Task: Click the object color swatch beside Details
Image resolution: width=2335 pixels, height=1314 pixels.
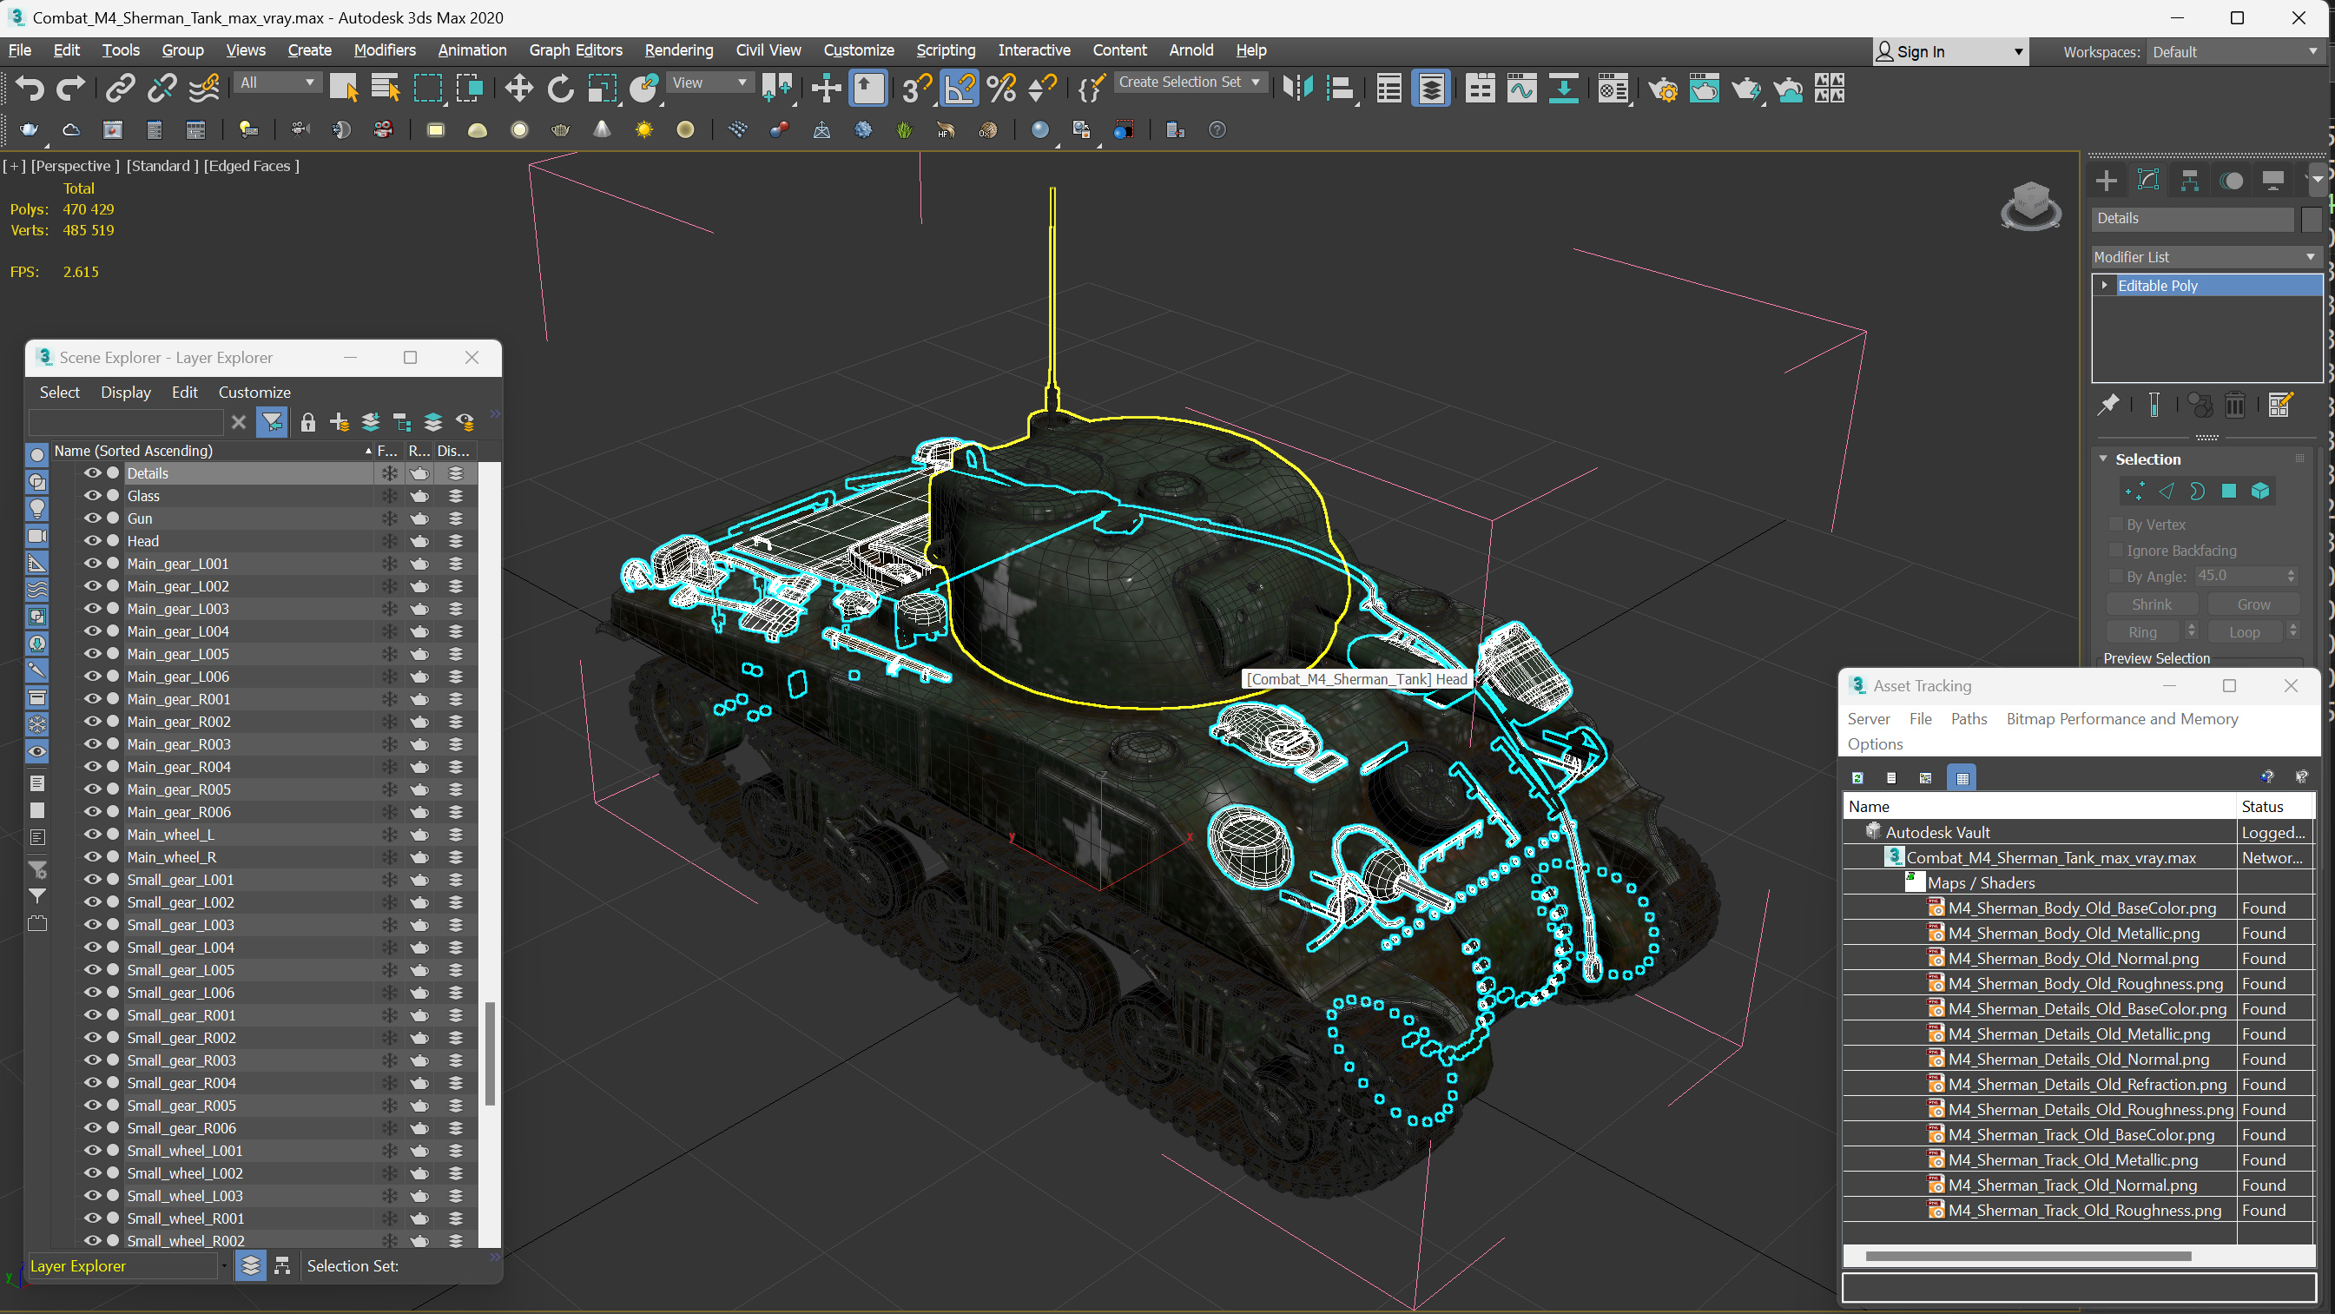Action: [2311, 219]
